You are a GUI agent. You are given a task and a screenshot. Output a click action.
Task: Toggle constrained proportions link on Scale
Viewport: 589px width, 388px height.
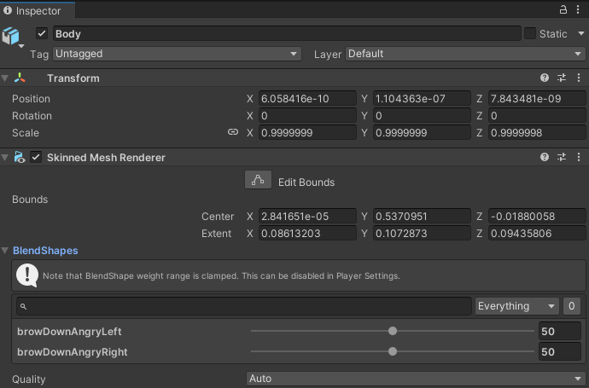233,132
